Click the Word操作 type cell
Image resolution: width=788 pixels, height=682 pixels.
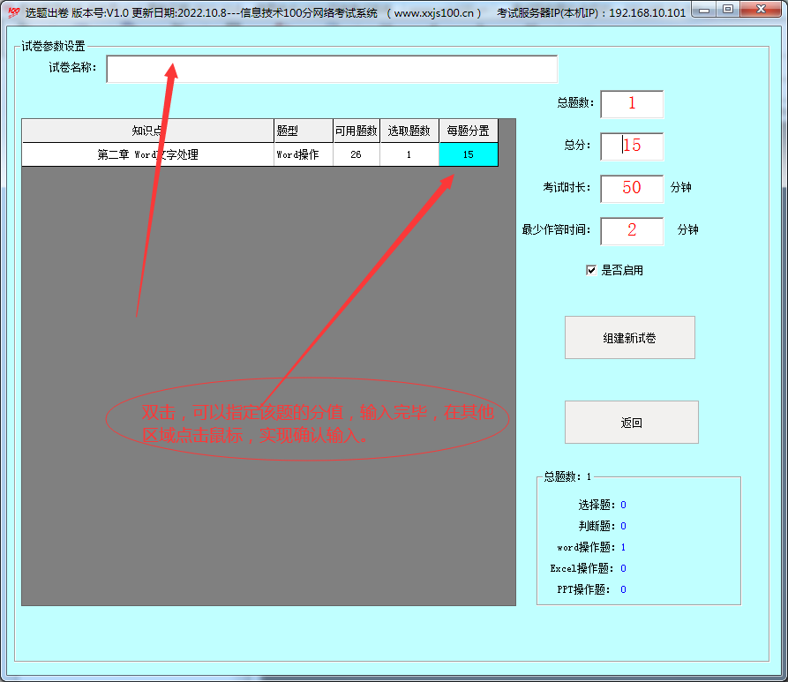304,154
